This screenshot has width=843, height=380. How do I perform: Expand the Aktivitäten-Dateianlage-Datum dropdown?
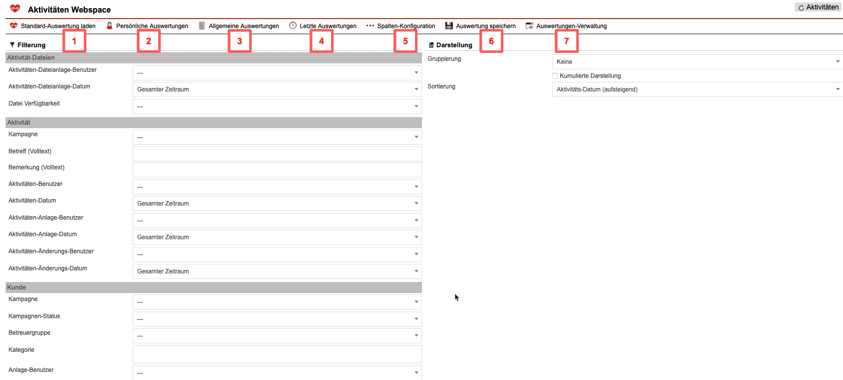click(277, 89)
